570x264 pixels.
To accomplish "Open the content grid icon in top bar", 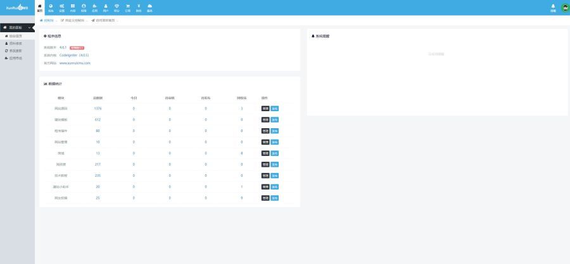I will pos(72,8).
